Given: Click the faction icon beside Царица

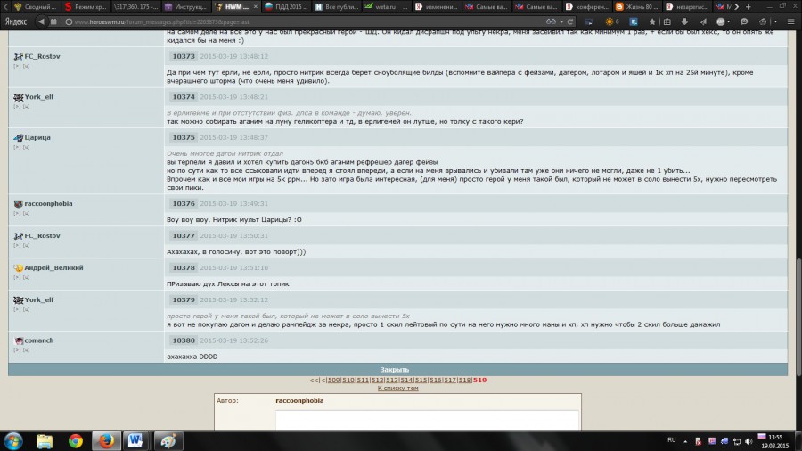Looking at the screenshot, I should [18, 137].
